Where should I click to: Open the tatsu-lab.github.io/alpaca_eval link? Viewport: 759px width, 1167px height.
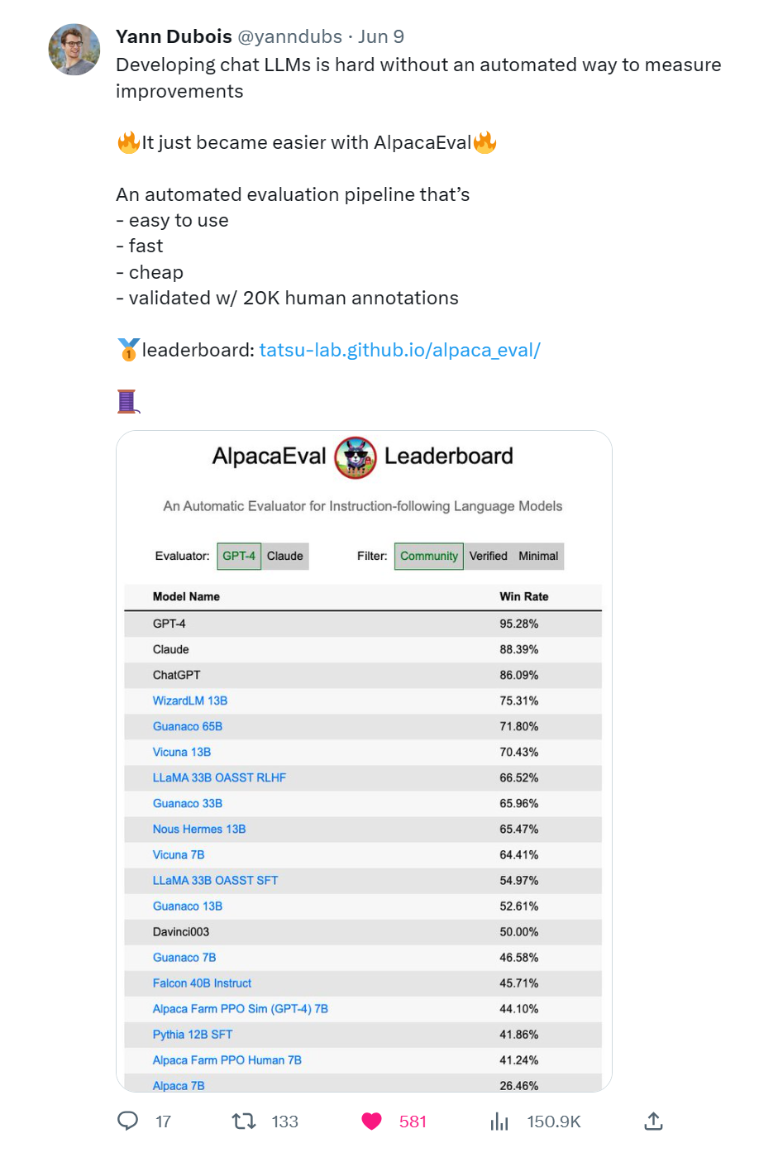coord(399,350)
